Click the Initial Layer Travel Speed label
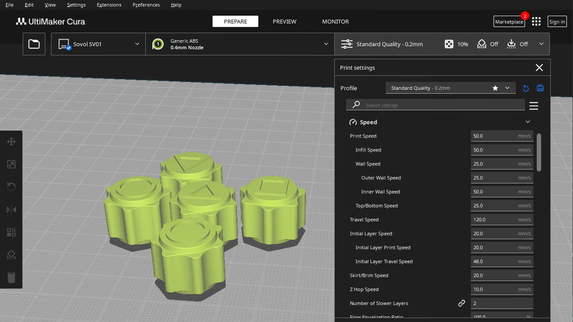573x322 pixels. pos(384,261)
